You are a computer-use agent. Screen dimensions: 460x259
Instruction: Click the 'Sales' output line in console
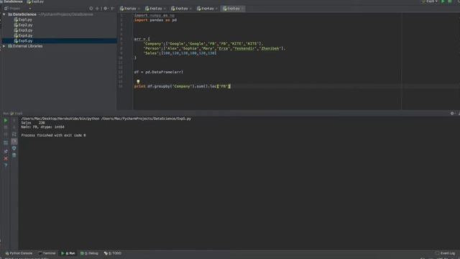(33, 123)
